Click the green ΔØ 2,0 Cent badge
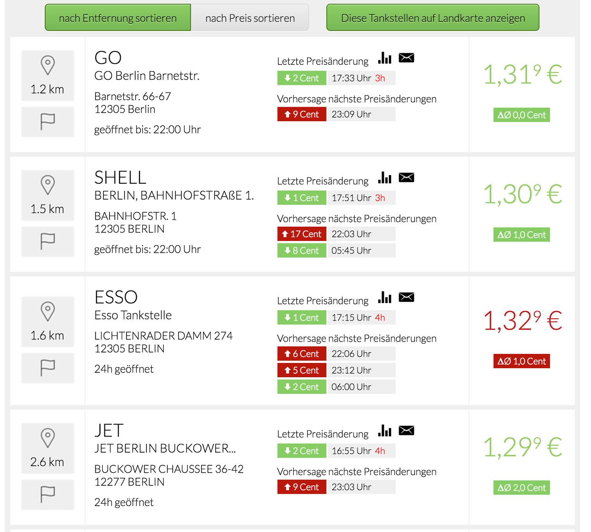 (521, 487)
